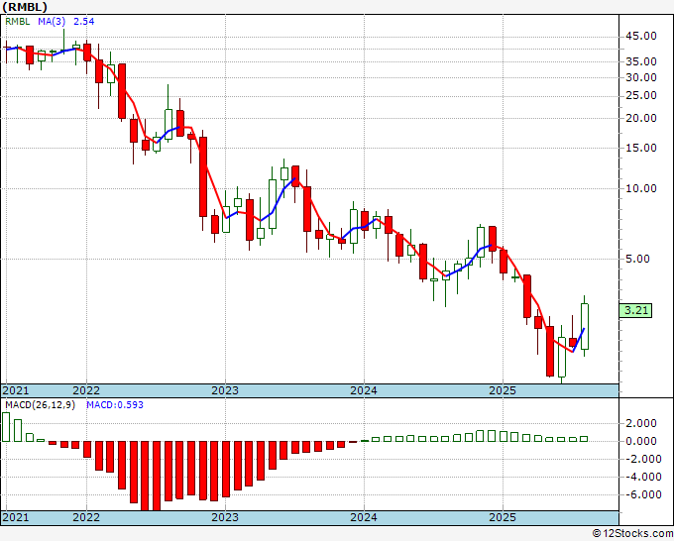Click the 2021 label on MACD axis
674x541 pixels.
point(16,517)
